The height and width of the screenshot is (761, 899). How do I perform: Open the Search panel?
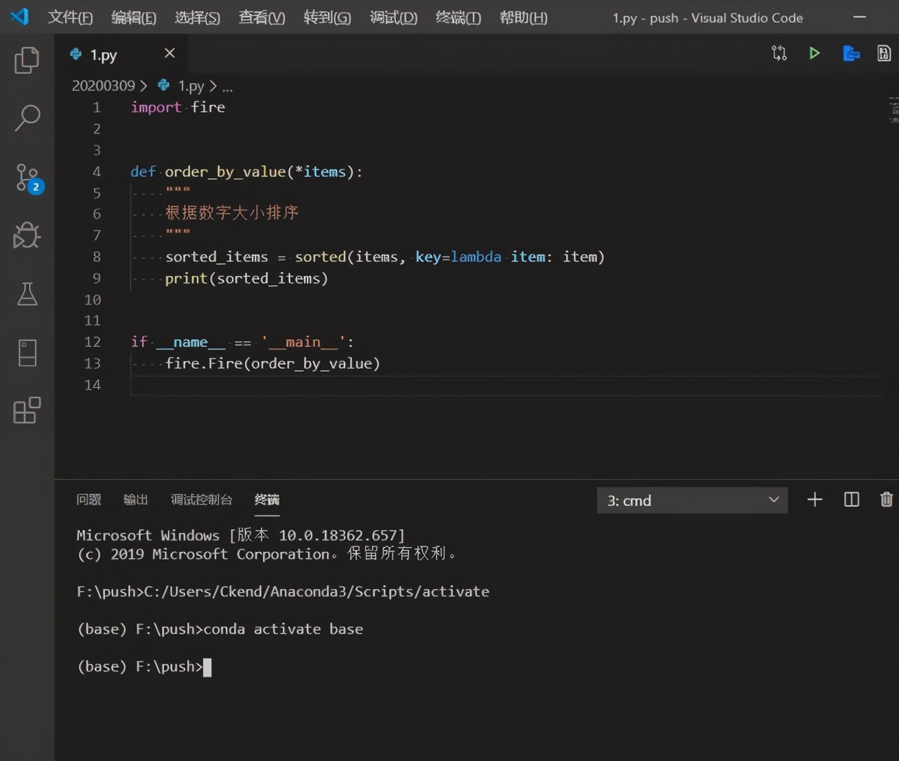[x=26, y=118]
